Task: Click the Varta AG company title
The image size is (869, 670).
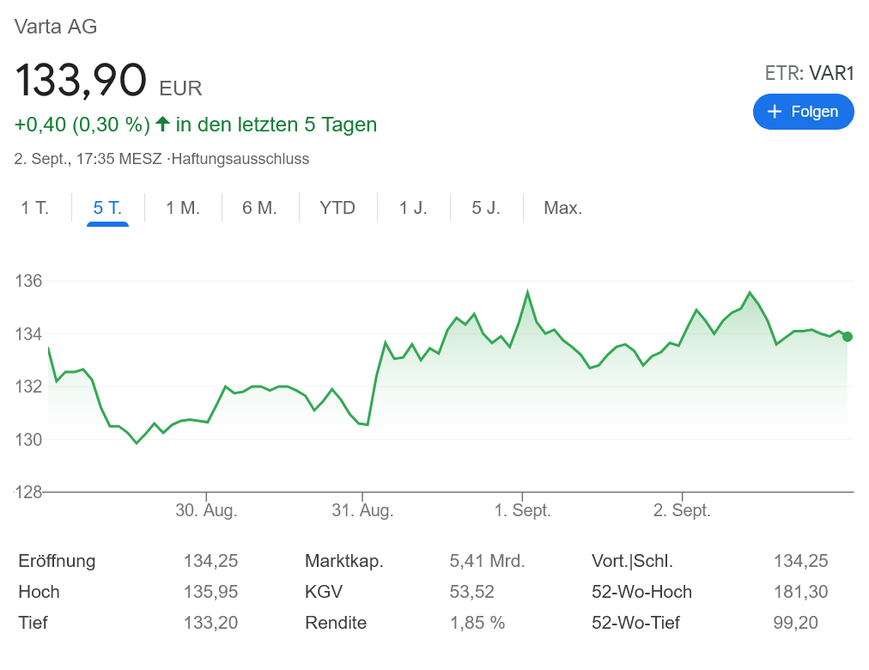Action: coord(56,27)
